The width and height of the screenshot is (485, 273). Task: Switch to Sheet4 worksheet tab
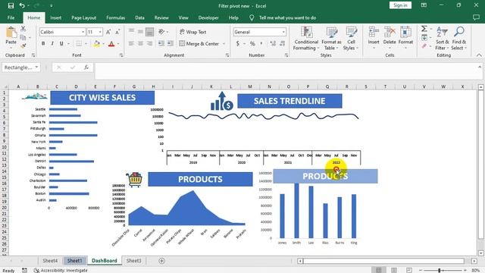(50, 261)
